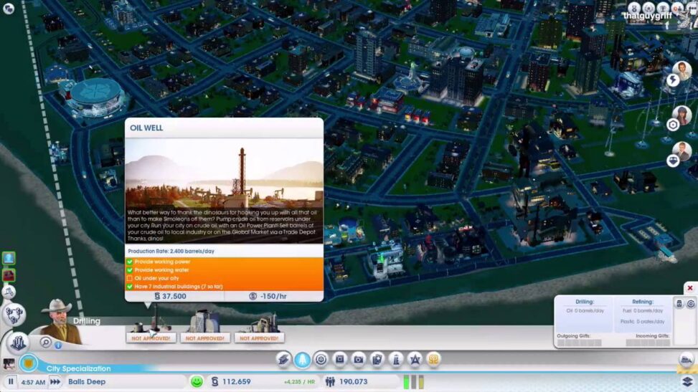The image size is (698, 392).
Task: Click the small screenshot thumbnail by shield icon
Action: point(9,364)
